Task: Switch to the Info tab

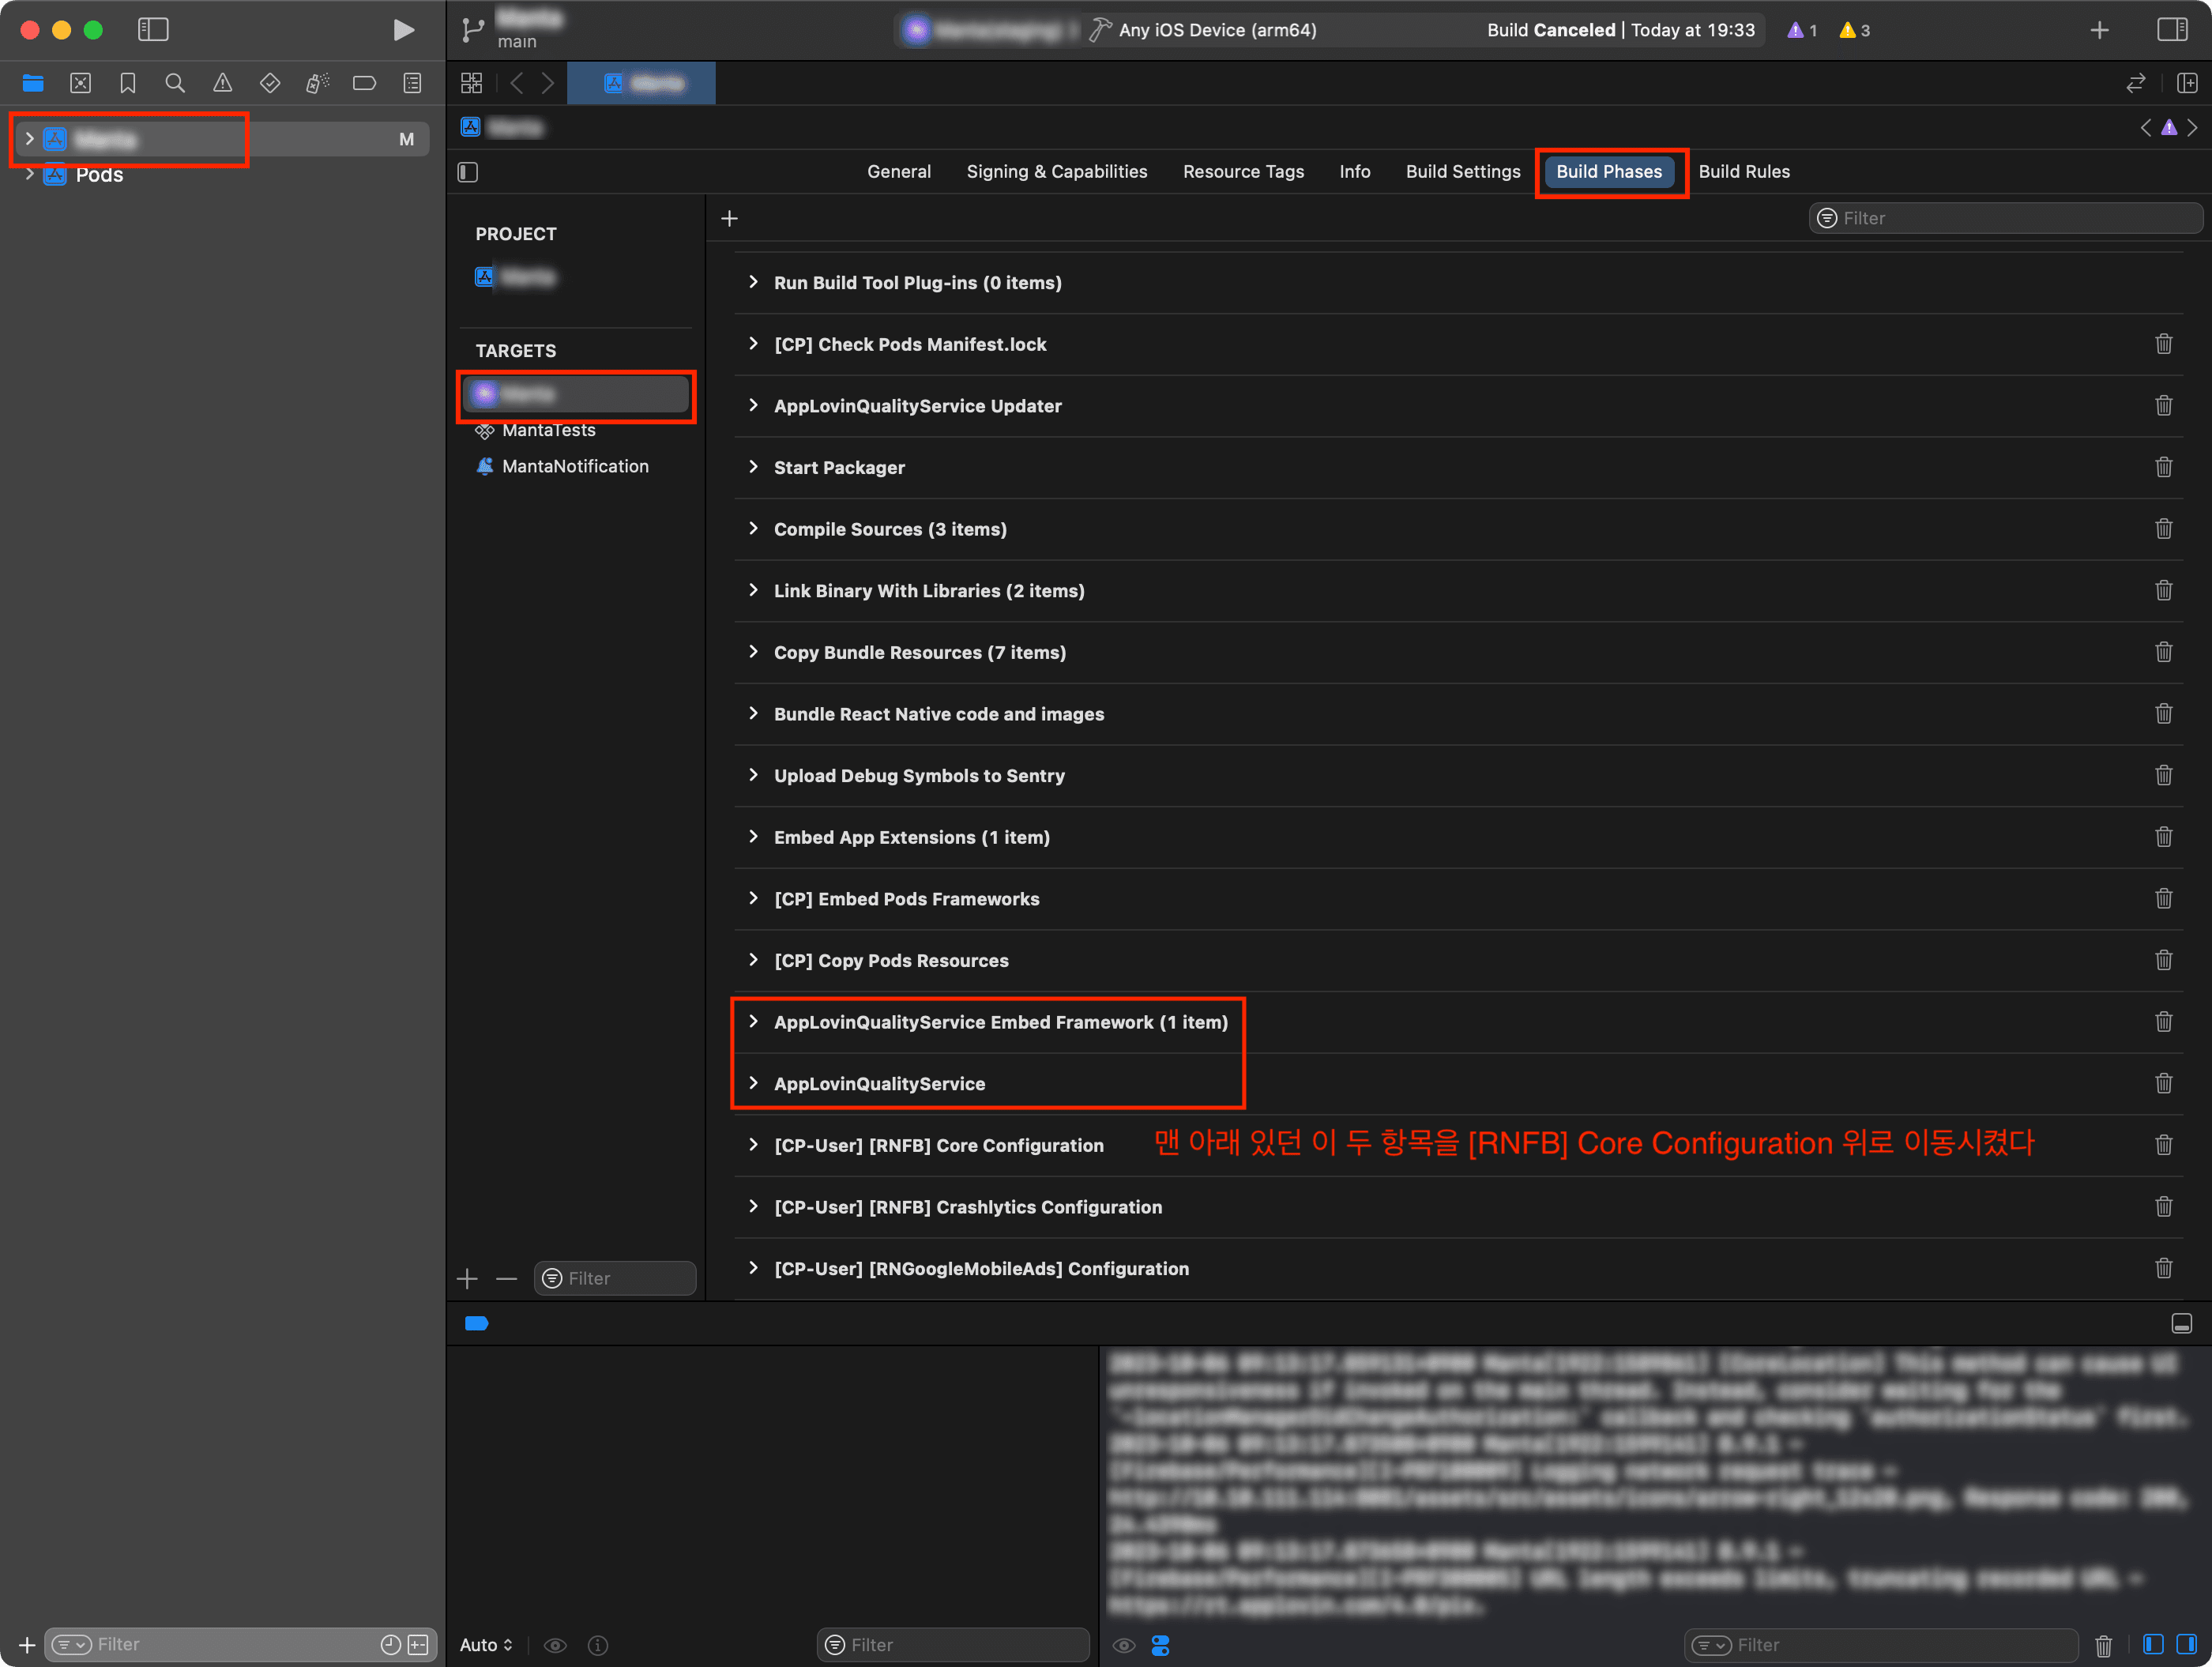Action: [1354, 172]
